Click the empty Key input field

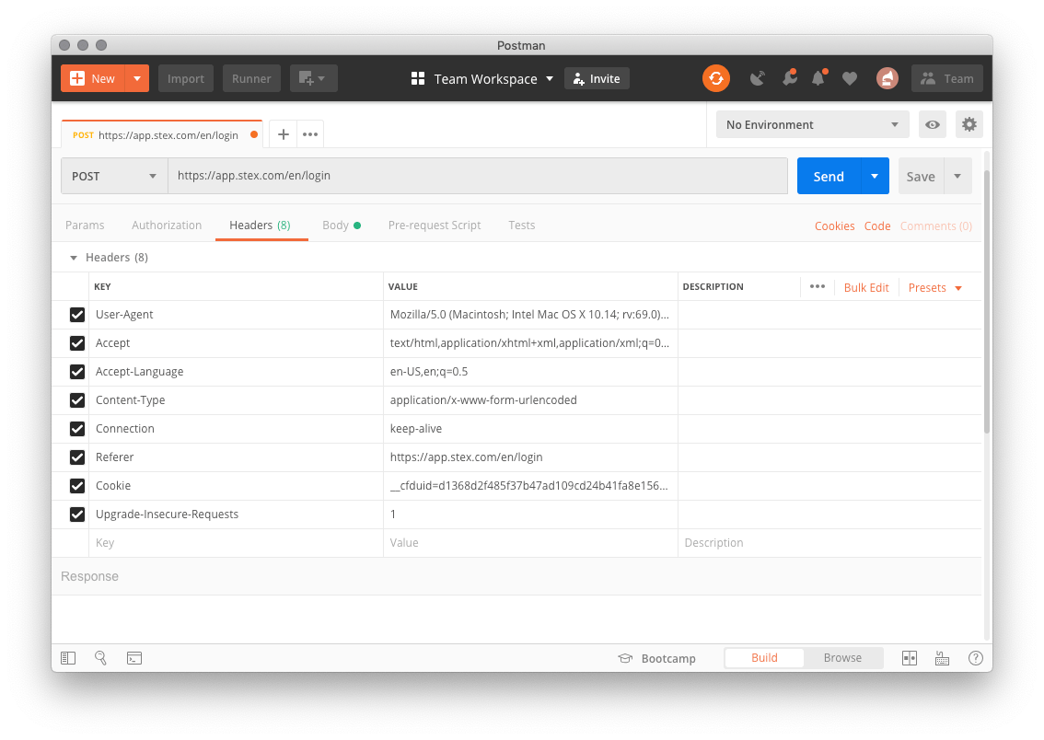click(x=236, y=543)
